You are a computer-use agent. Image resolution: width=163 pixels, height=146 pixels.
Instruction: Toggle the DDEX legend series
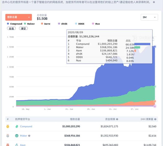[x=80, y=24]
